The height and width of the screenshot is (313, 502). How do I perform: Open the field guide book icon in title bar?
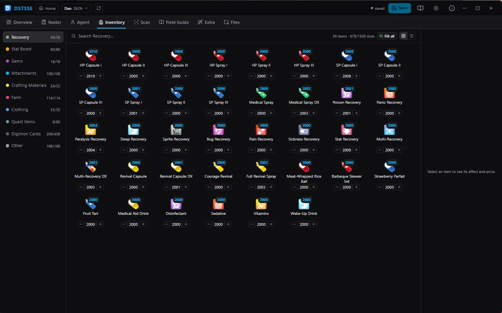[420, 8]
